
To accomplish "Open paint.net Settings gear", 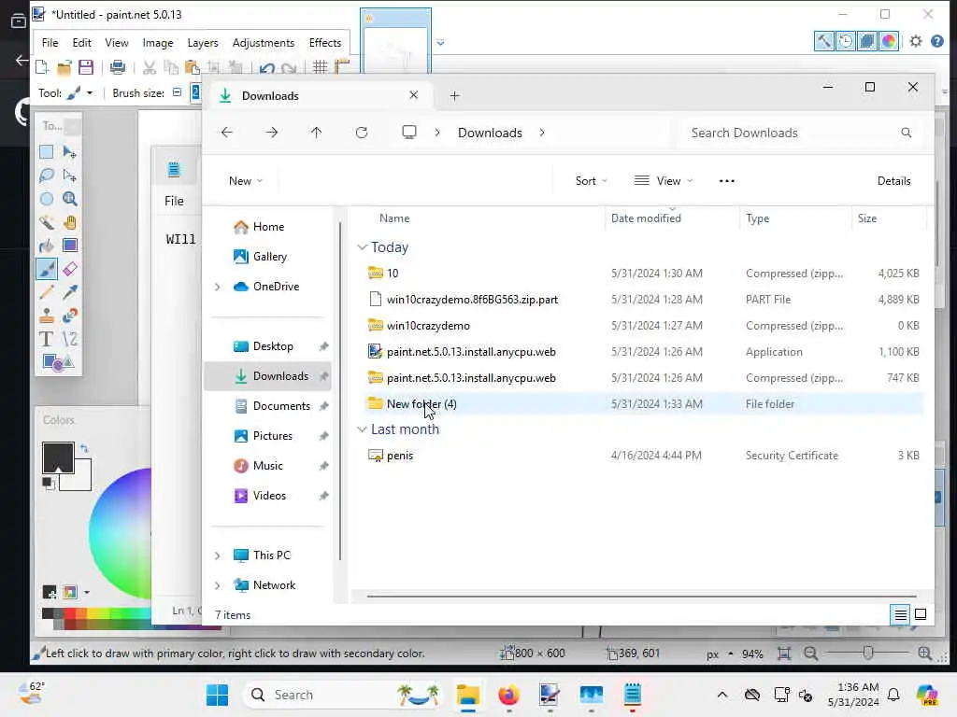I will (916, 41).
